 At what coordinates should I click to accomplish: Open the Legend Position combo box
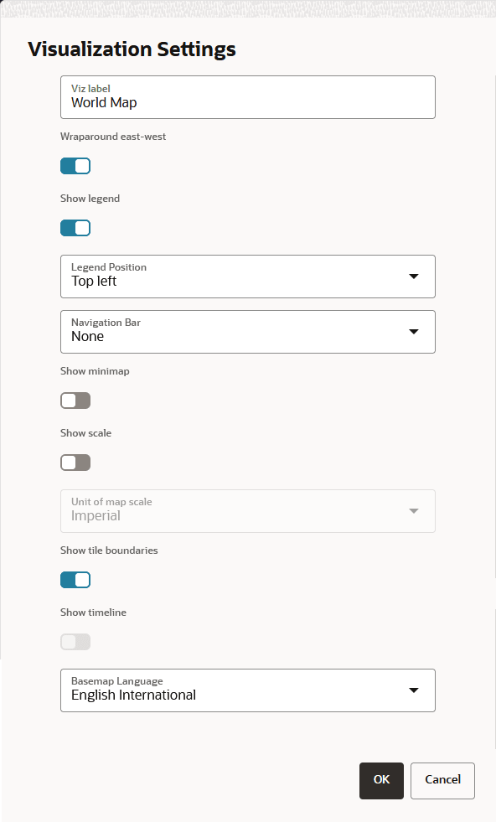247,276
